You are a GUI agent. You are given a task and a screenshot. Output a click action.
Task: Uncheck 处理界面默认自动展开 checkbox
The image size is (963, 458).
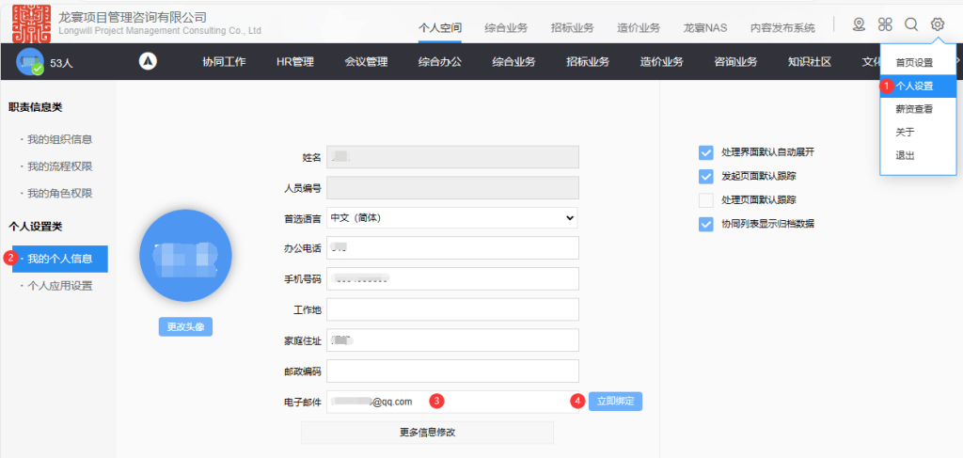[x=706, y=152]
